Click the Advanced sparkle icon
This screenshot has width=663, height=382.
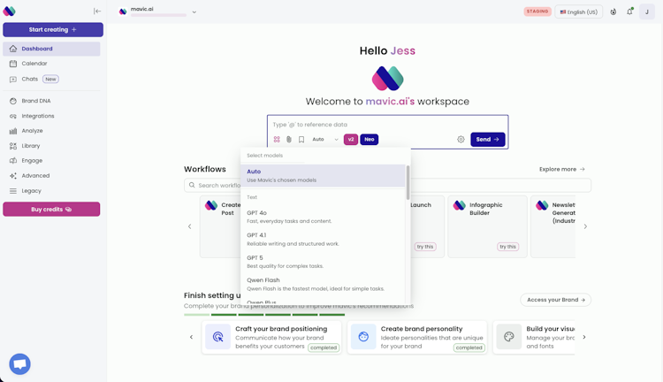(x=13, y=176)
